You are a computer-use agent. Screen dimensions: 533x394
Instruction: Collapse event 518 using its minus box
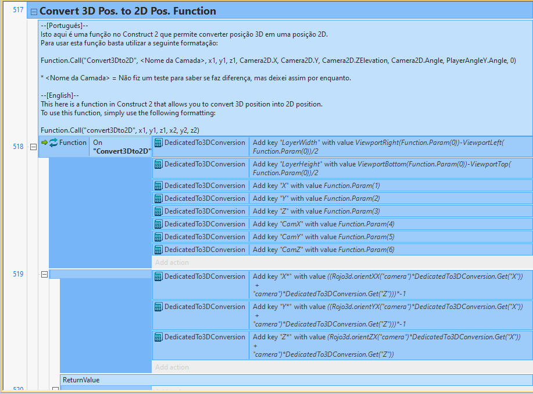33,147
